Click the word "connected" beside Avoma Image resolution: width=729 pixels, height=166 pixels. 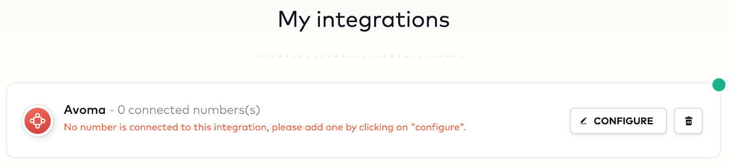pos(159,110)
